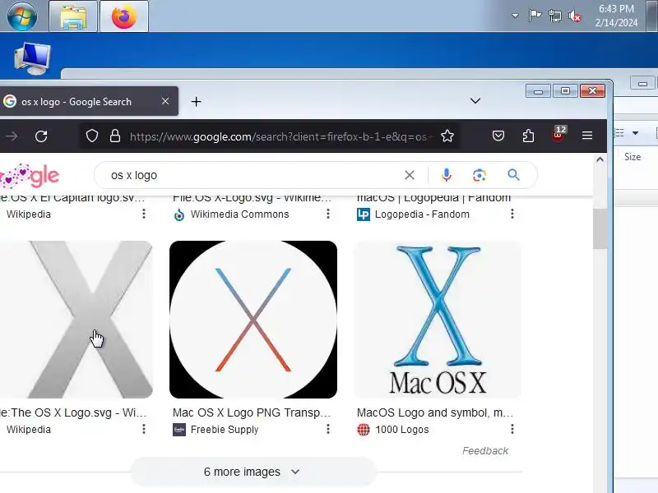
Task: Search by image with Lens icon
Action: [x=480, y=175]
